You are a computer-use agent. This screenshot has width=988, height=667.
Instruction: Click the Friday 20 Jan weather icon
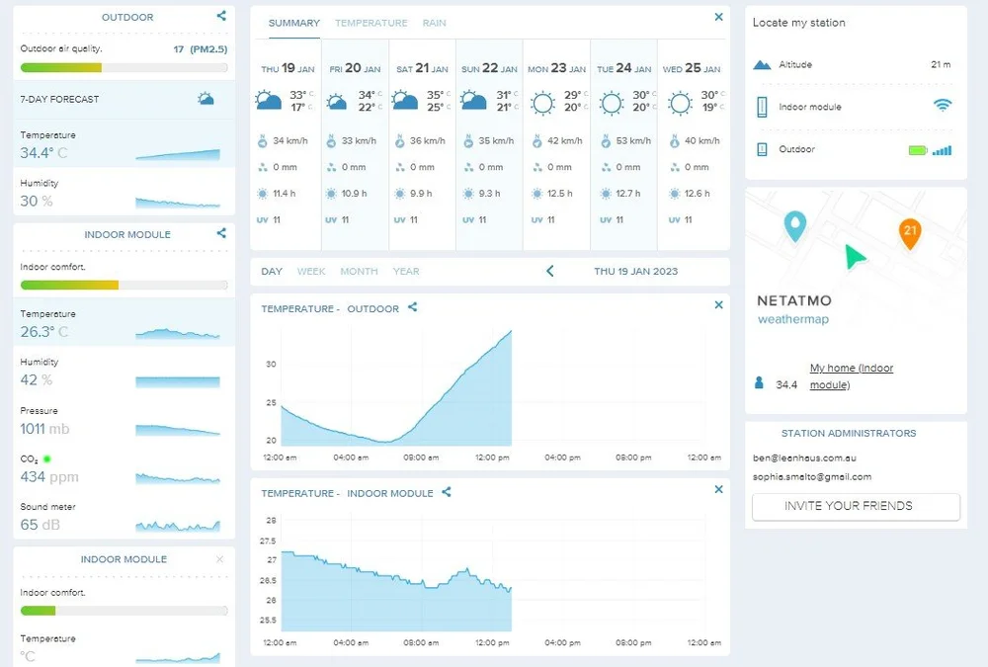pos(337,102)
